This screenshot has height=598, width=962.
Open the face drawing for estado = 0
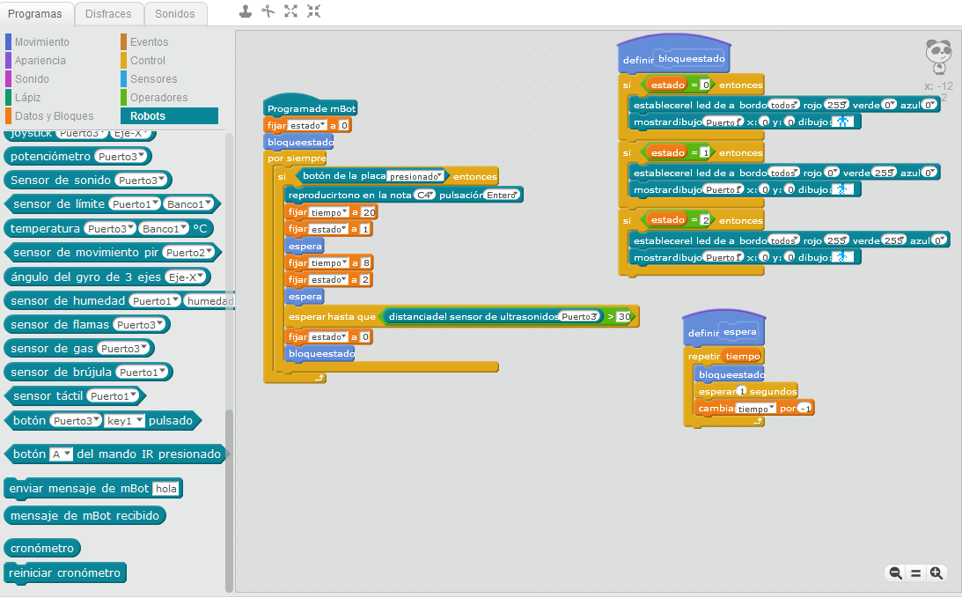[843, 122]
